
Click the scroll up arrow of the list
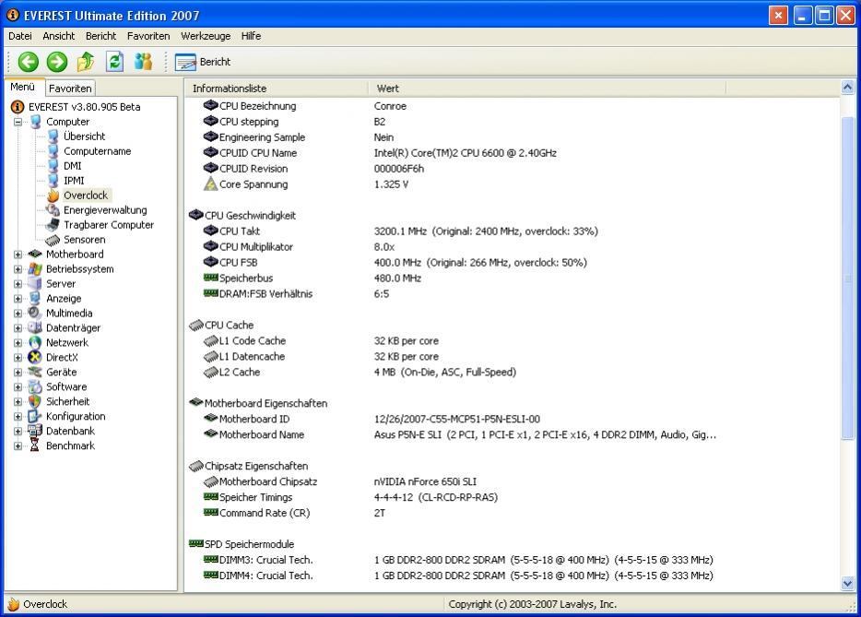(847, 88)
